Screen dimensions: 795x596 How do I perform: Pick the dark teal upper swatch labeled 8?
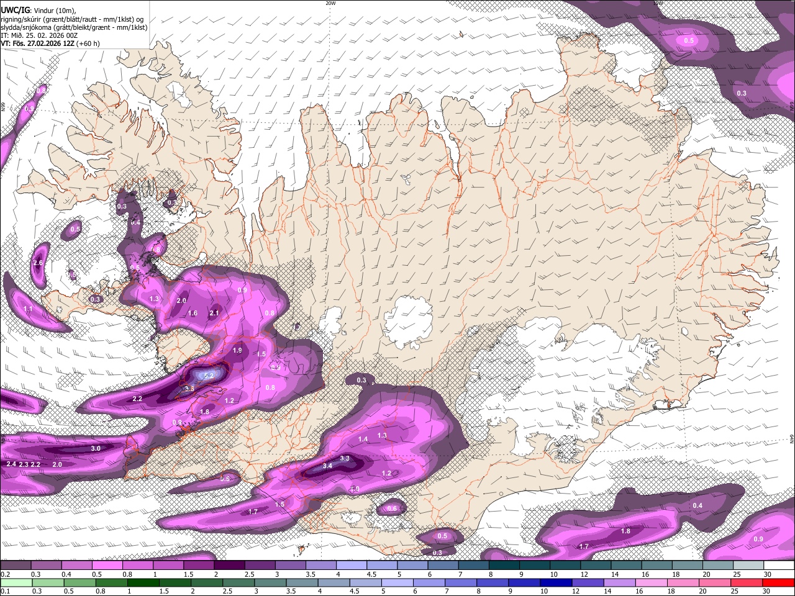[504, 566]
